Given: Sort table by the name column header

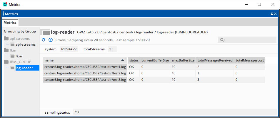Looking at the screenshot, I should 82,60.
